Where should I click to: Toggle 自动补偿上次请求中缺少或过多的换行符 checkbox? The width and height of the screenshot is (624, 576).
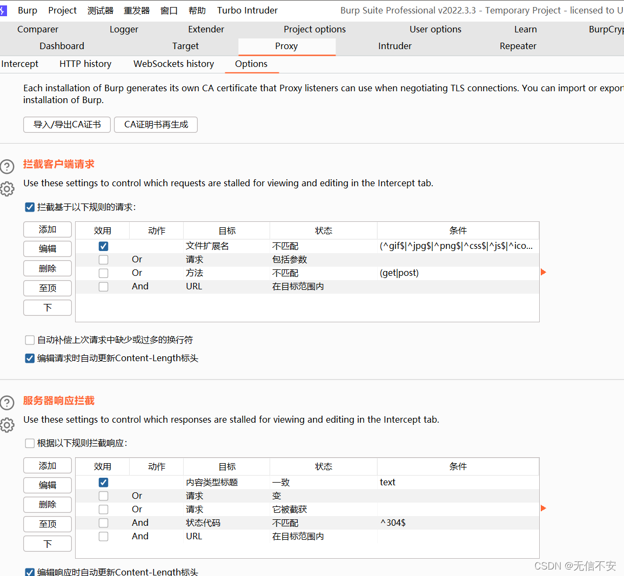[x=30, y=340]
